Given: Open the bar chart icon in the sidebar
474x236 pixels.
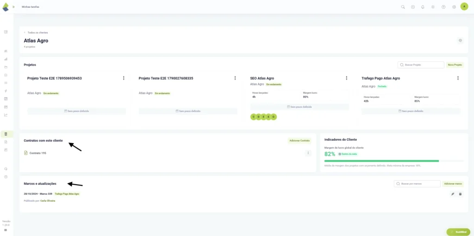Looking at the screenshot, I should coord(6,59).
